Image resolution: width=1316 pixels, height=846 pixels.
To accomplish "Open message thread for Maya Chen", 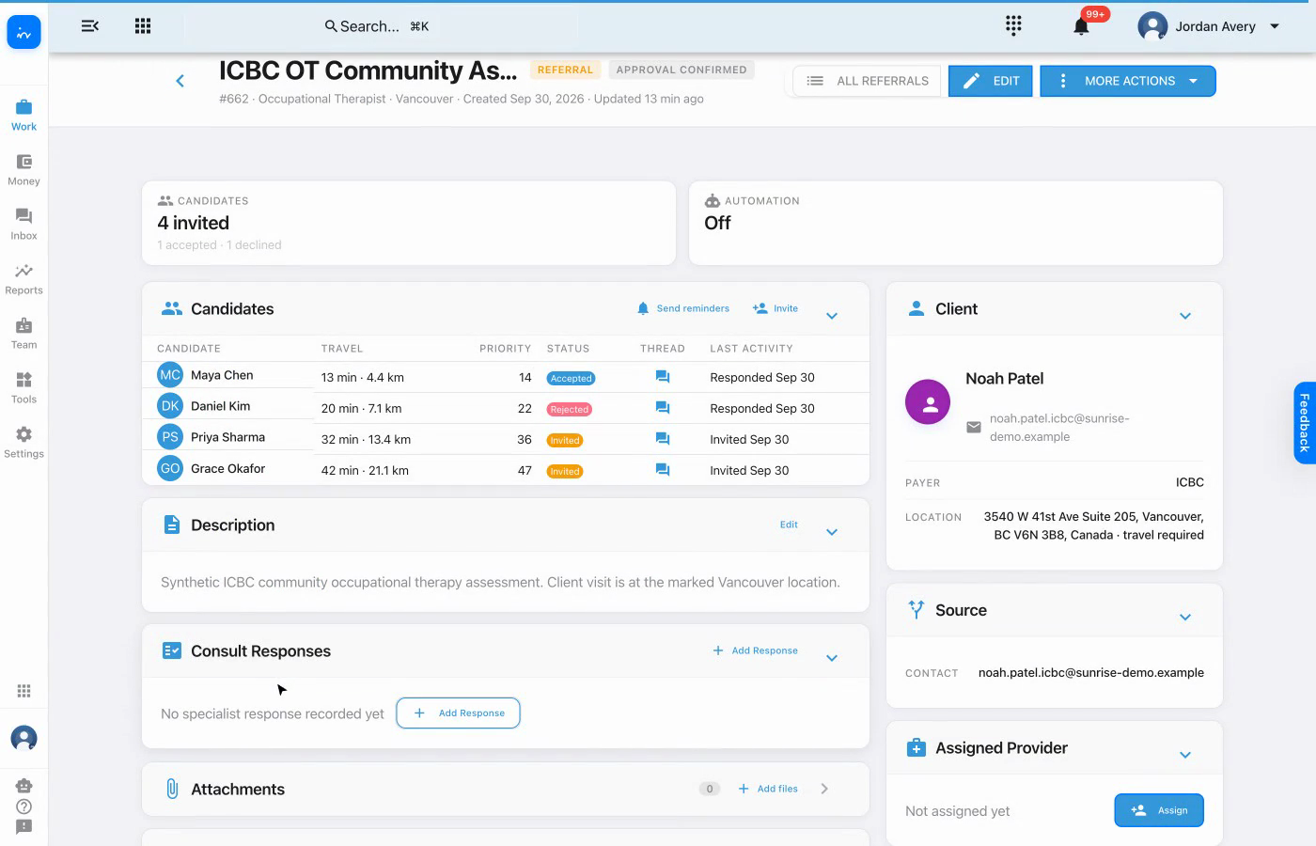I will [663, 377].
